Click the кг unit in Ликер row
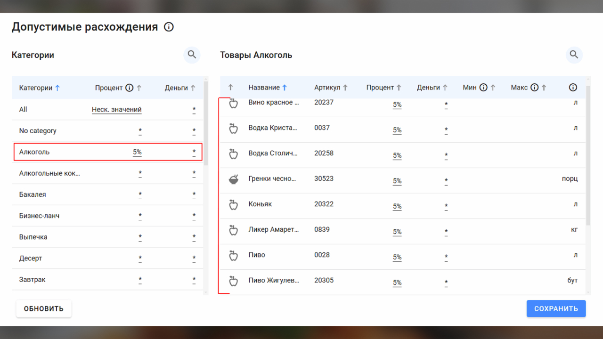The width and height of the screenshot is (603, 339). (x=574, y=229)
